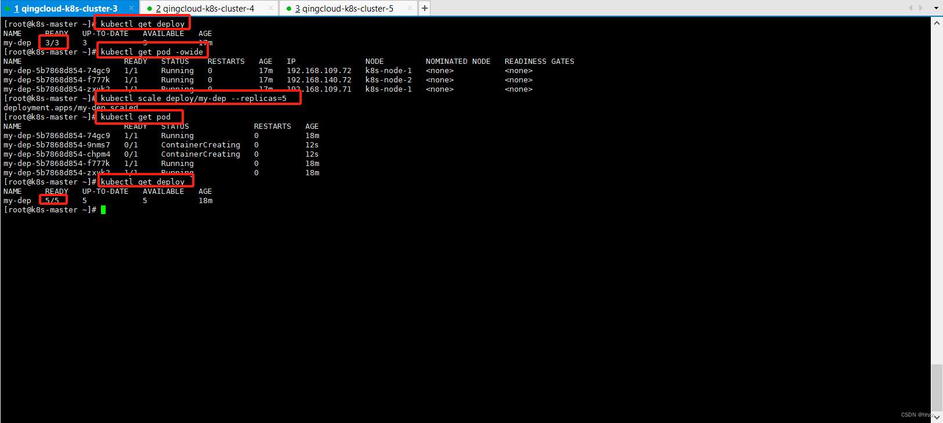Click the "5/5" ready value
The image size is (943, 423).
click(52, 201)
